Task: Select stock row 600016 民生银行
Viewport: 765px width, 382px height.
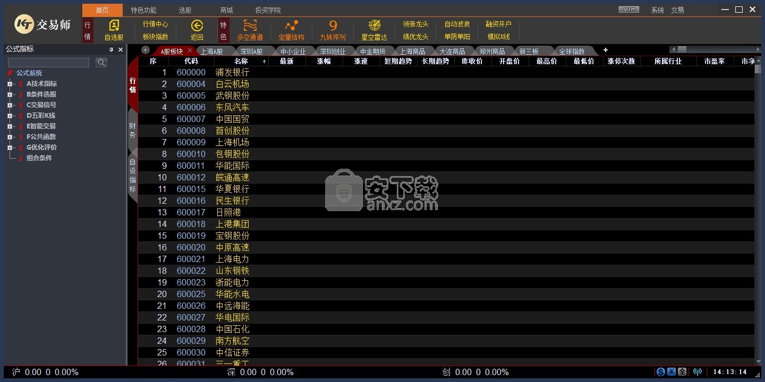Action: click(x=446, y=201)
